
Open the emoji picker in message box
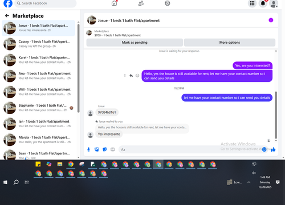pos(264,149)
